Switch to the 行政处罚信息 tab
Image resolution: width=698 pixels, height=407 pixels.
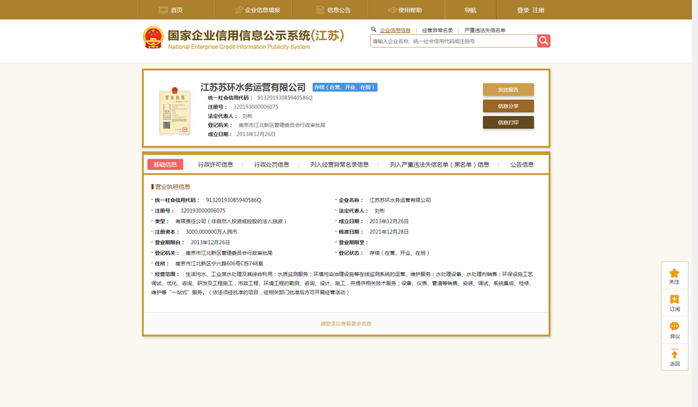click(272, 165)
